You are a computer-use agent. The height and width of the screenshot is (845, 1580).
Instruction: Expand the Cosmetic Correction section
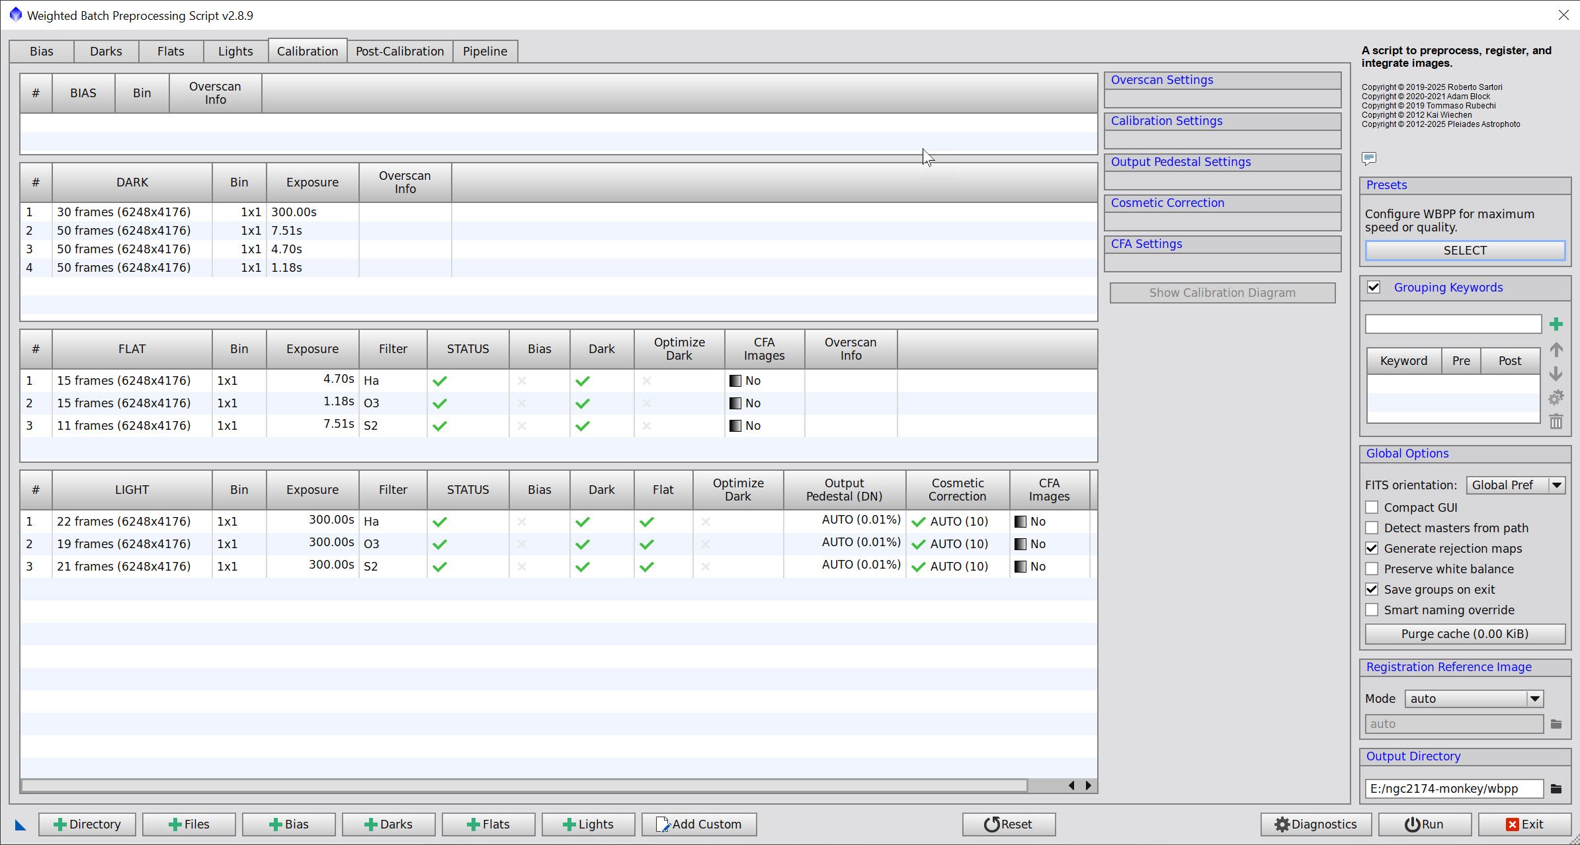(x=1167, y=203)
